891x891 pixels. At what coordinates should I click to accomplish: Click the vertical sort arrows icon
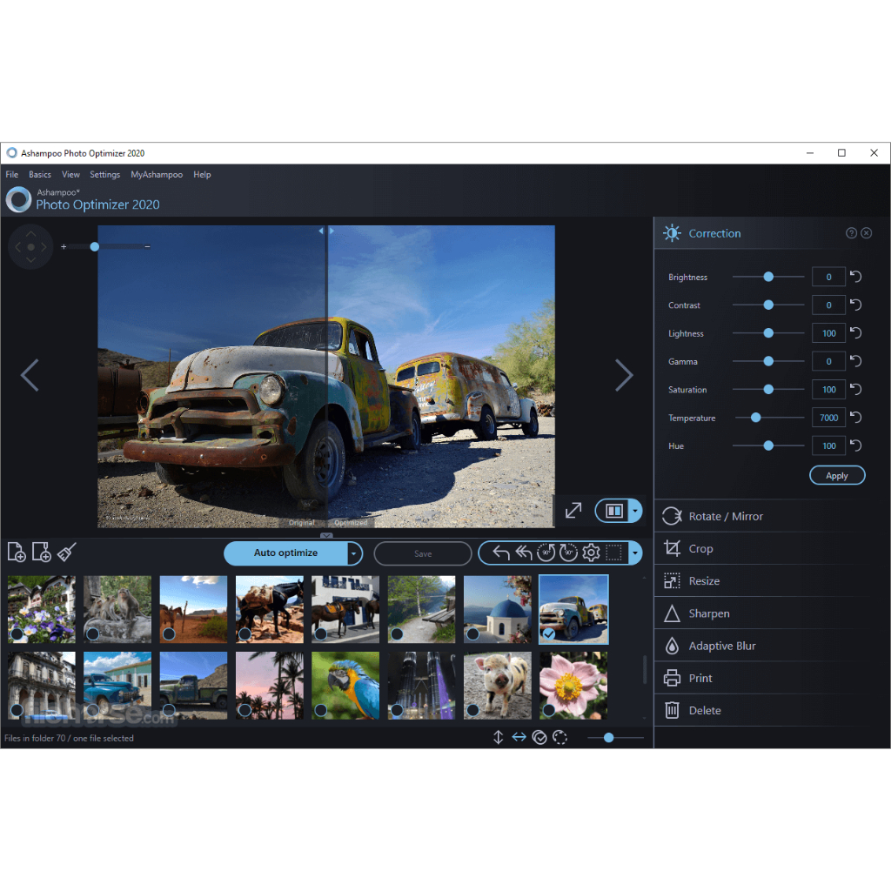498,738
